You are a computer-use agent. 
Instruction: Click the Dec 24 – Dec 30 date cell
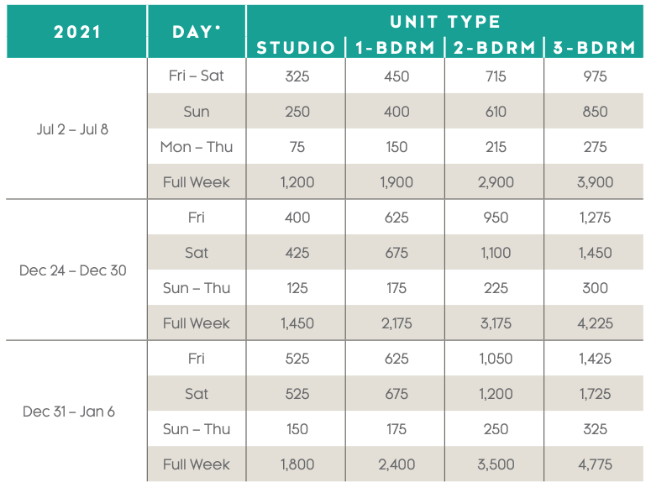pos(72,270)
